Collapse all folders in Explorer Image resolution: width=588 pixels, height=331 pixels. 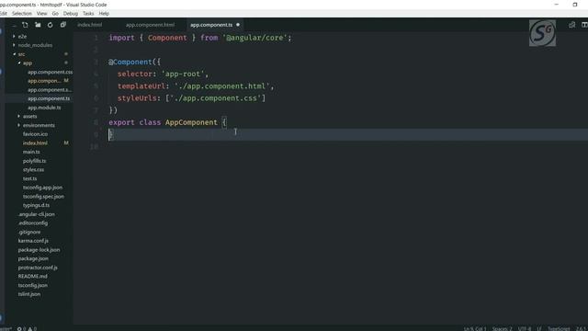pos(63,25)
